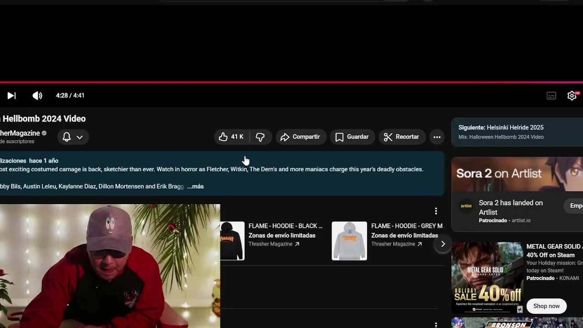Expand the description with ...más
583x328 pixels.
(x=195, y=186)
